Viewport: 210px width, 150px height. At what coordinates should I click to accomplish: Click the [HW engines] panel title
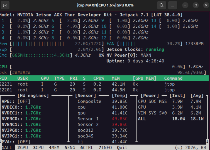[33, 96]
